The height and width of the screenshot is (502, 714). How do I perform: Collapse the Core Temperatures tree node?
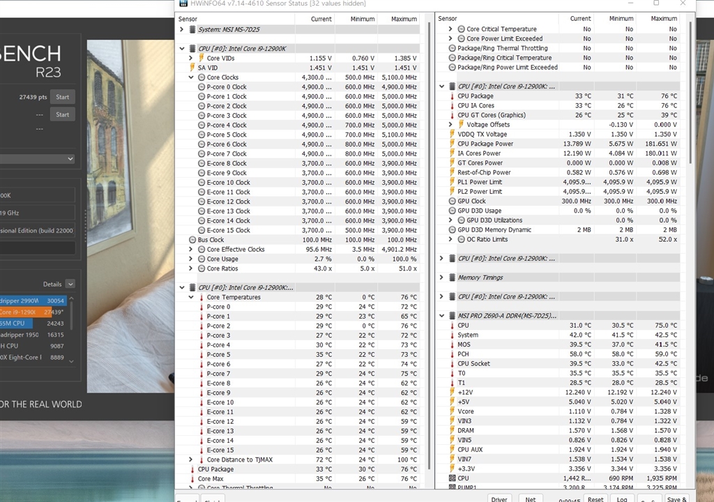(x=191, y=297)
